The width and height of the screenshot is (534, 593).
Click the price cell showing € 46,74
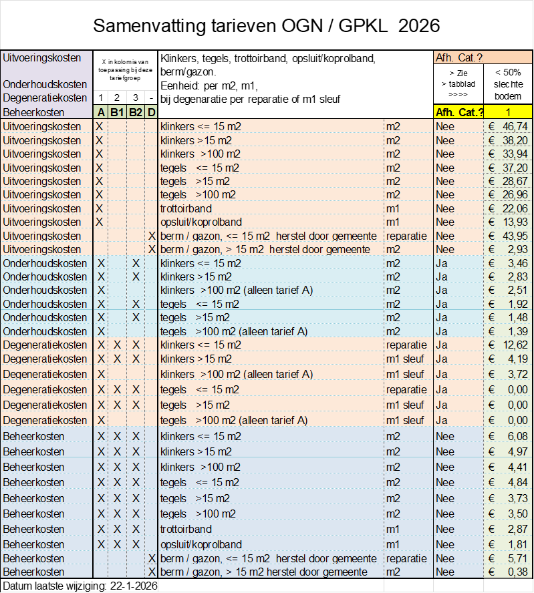pyautogui.click(x=507, y=126)
